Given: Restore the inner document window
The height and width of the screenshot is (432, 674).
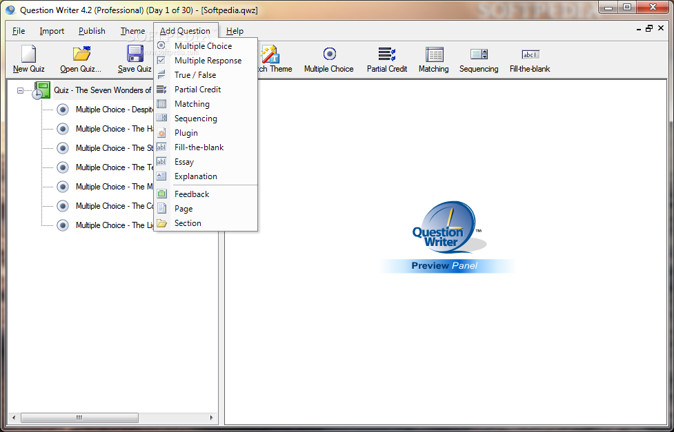Looking at the screenshot, I should pyautogui.click(x=649, y=28).
